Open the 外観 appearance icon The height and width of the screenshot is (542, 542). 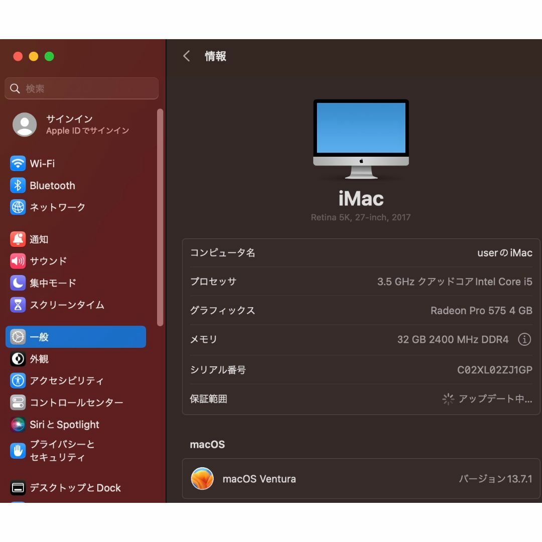click(x=18, y=359)
